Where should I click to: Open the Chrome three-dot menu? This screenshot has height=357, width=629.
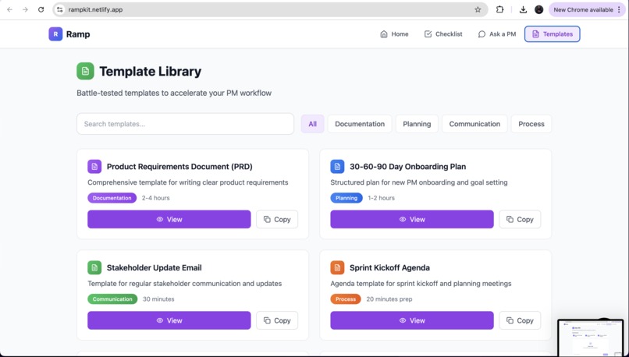click(x=619, y=9)
